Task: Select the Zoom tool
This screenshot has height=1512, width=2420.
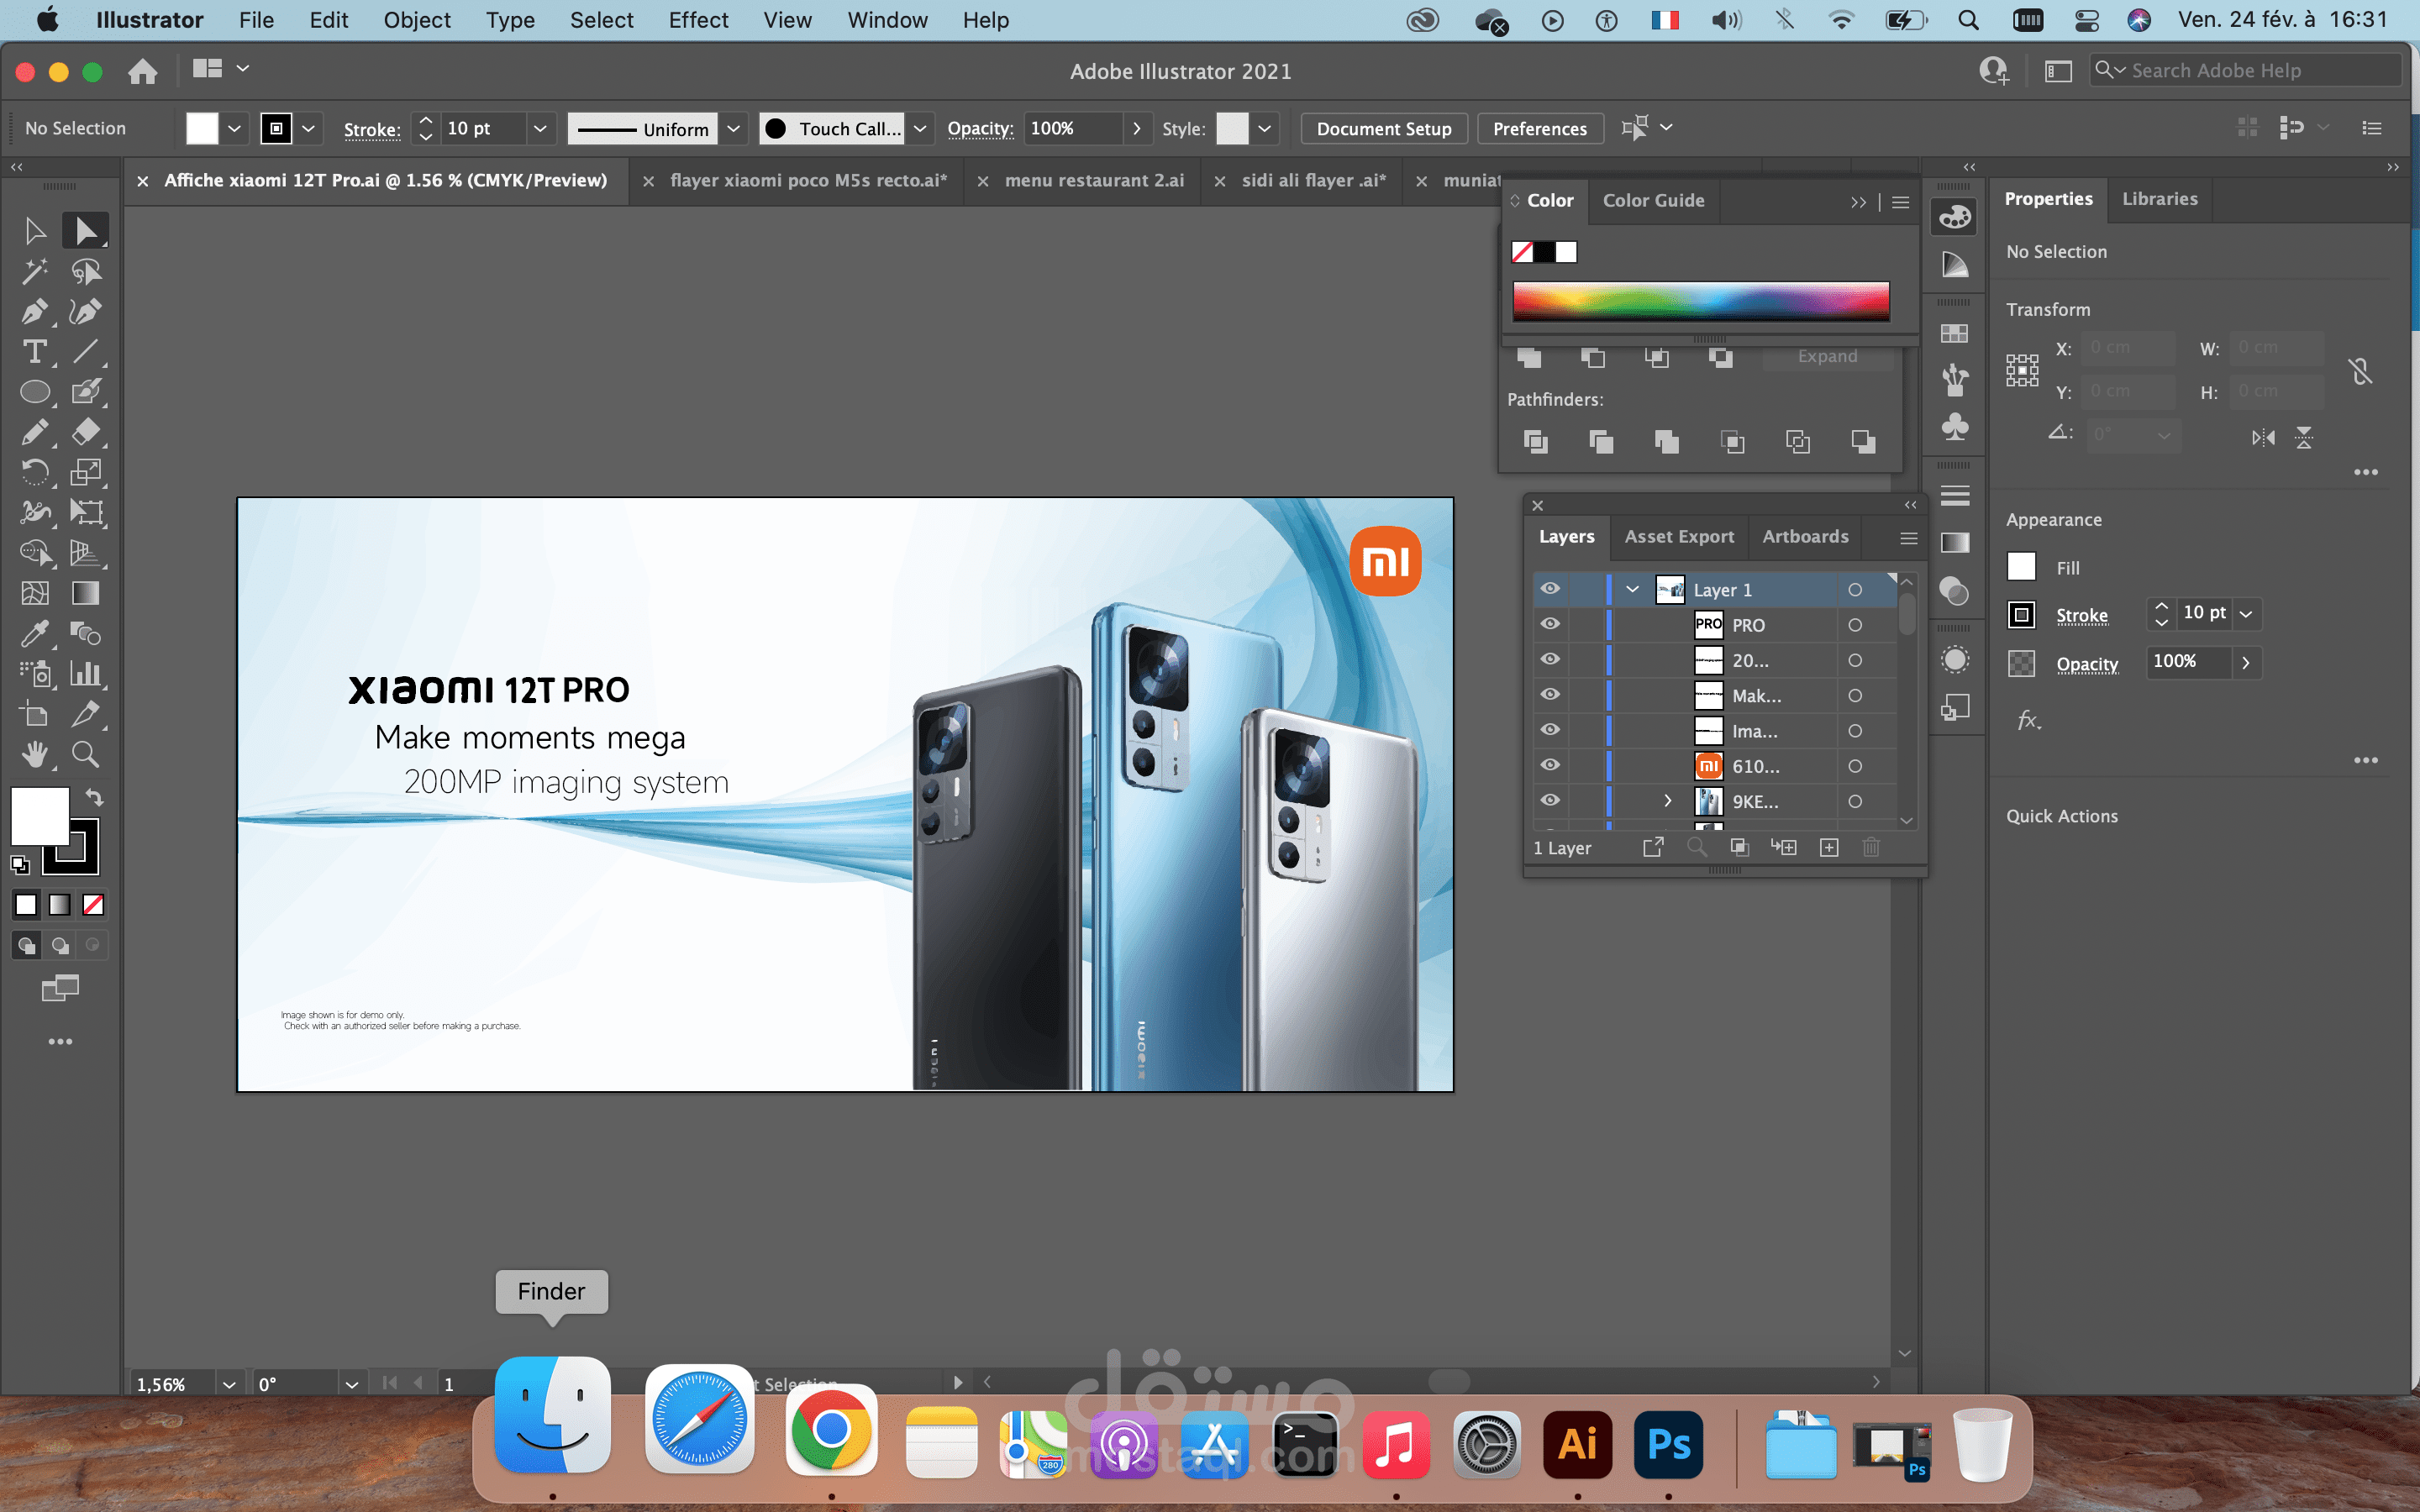Action: [85, 754]
